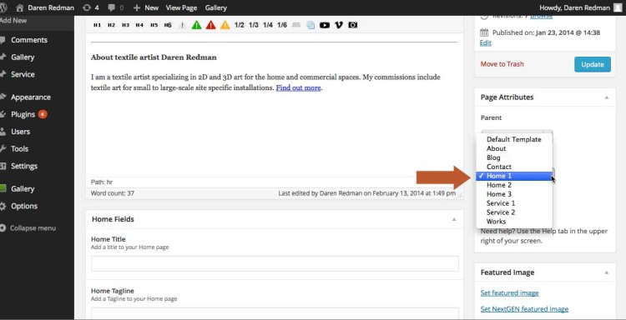626x320 pixels.
Task: Insert an H2 heading shortcode
Action: click(x=111, y=25)
